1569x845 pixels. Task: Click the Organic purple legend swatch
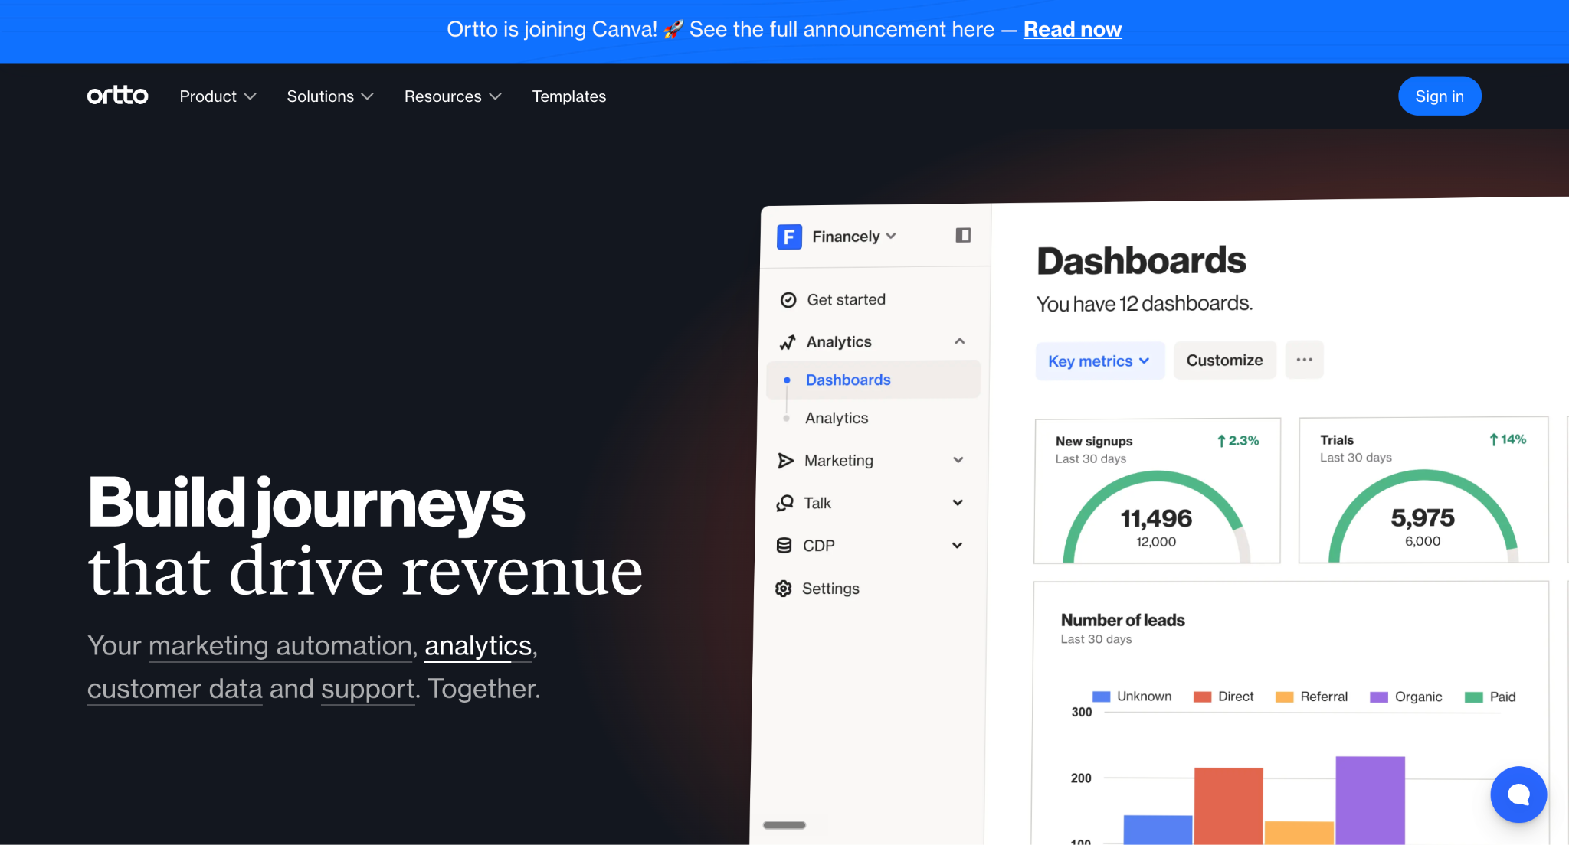click(1379, 697)
